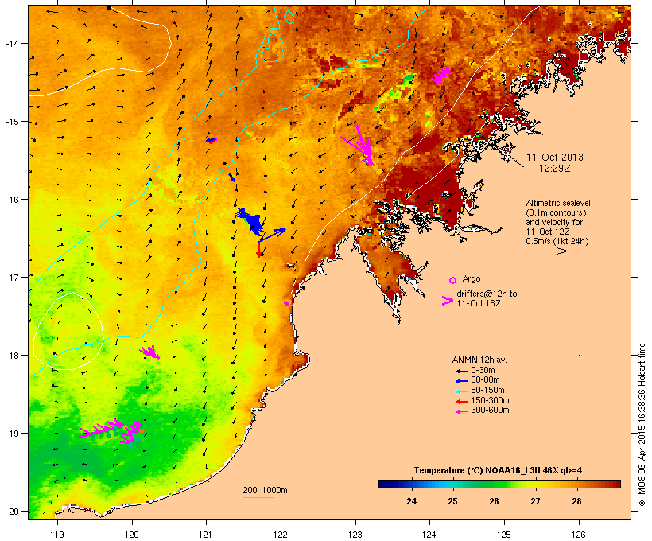Screen dimensions: 652x541
Task: Click the 'Altimetric sealevel' label
Action: [558, 203]
